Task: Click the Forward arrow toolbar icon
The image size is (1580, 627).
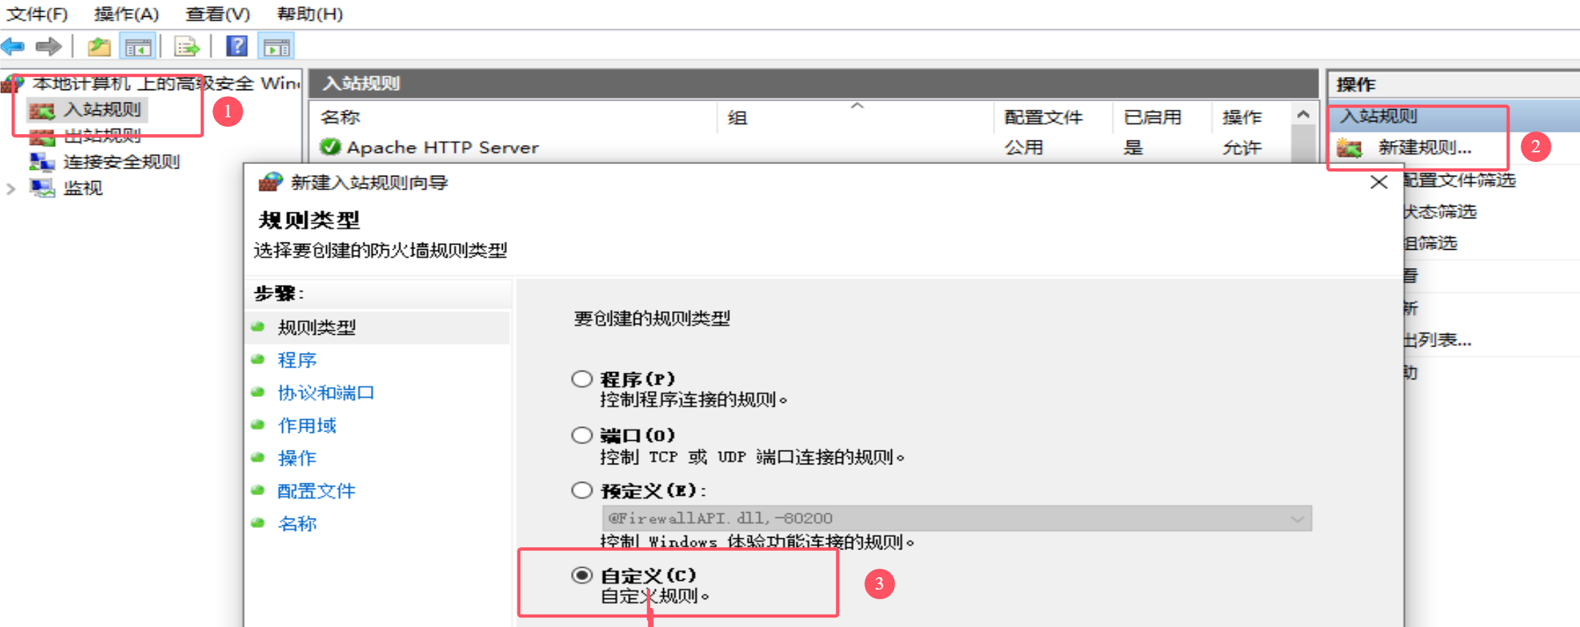Action: pyautogui.click(x=48, y=47)
